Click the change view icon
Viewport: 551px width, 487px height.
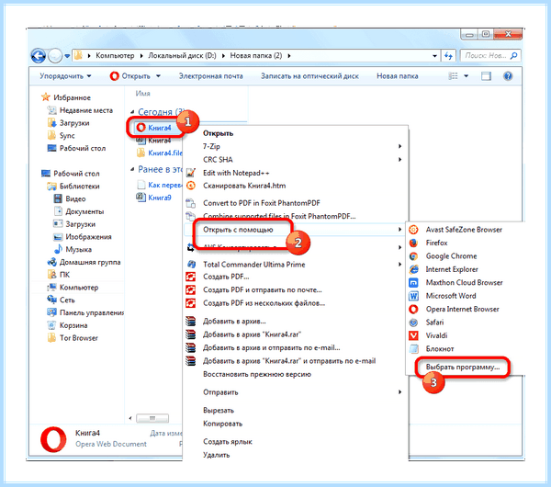click(454, 76)
